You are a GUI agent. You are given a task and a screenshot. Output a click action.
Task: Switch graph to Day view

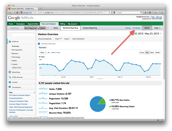coord(147,52)
